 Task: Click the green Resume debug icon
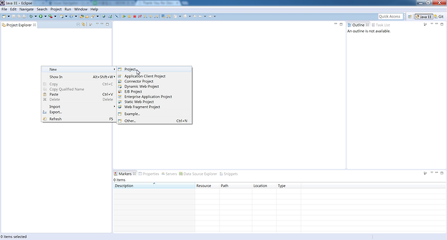[124, 16]
